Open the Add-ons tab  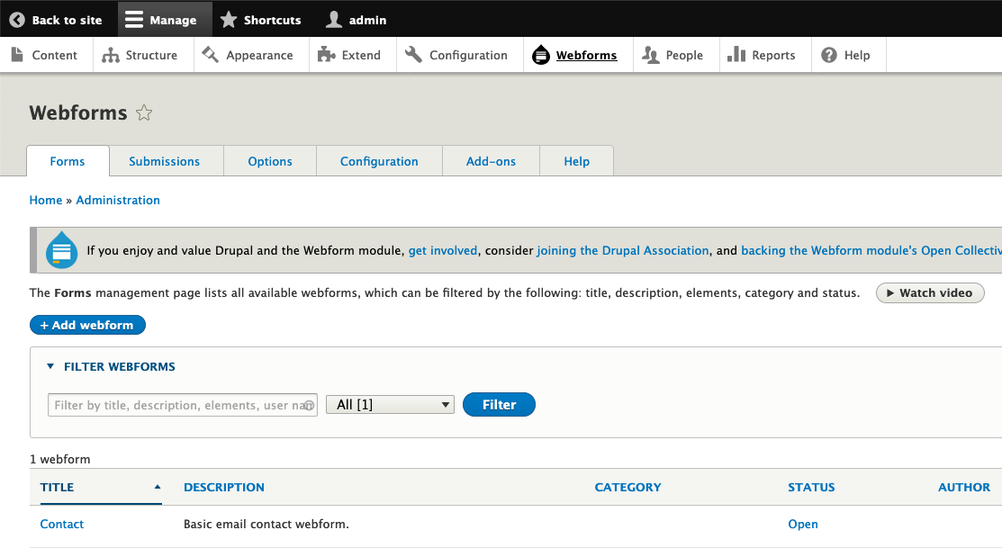pos(491,161)
